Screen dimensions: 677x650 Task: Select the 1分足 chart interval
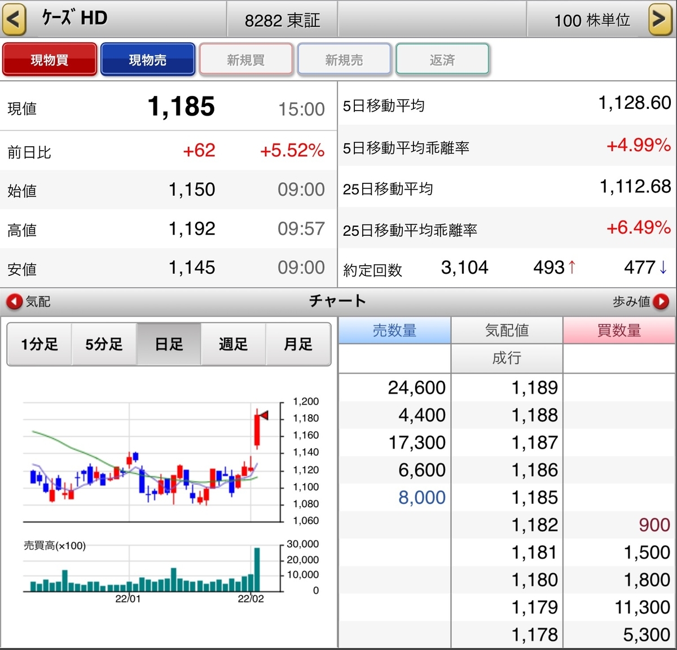pos(39,344)
